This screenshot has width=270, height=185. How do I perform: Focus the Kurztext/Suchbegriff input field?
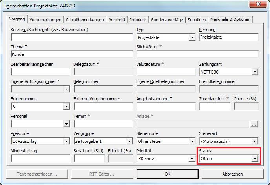[72, 37]
